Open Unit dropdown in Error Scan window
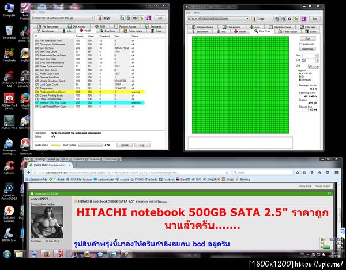The height and width of the screenshot is (270, 346). coord(314,66)
